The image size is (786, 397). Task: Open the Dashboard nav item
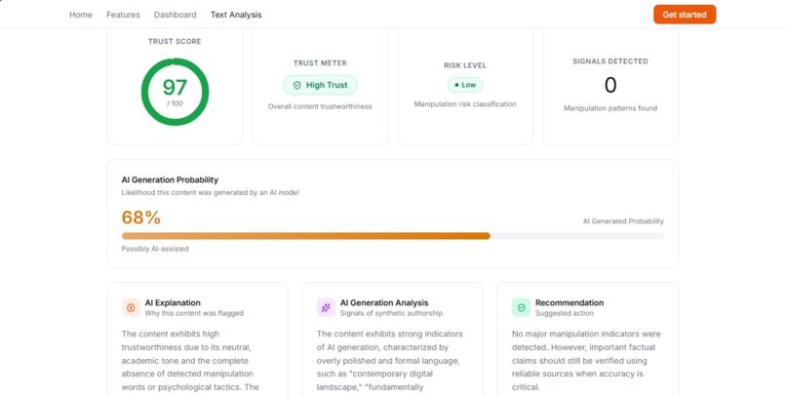click(x=175, y=15)
